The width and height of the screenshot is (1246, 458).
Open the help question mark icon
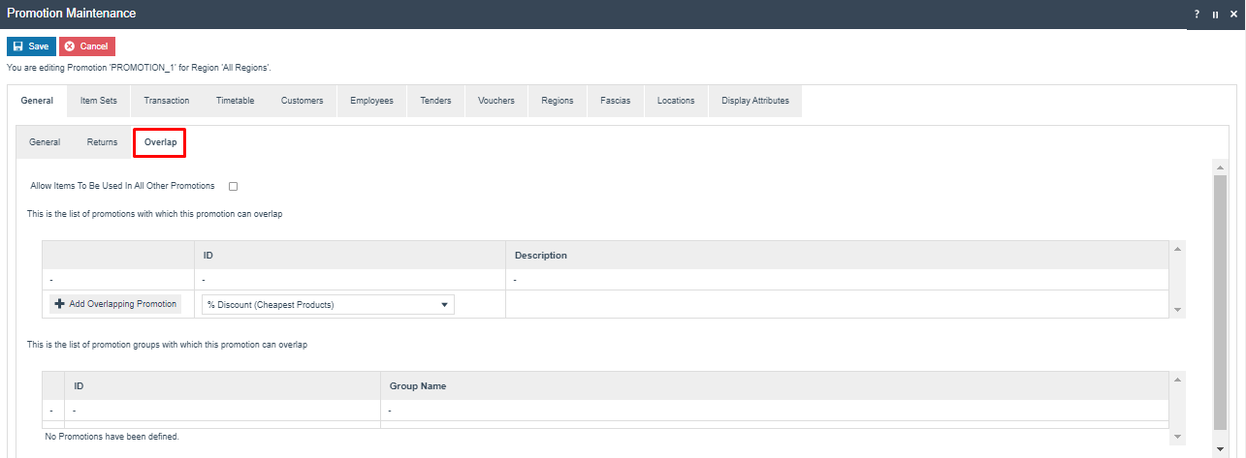[1198, 15]
